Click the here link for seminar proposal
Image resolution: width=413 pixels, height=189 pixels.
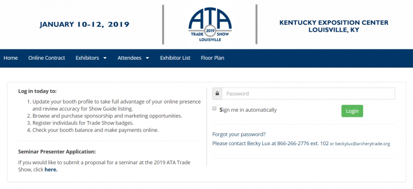(51, 169)
